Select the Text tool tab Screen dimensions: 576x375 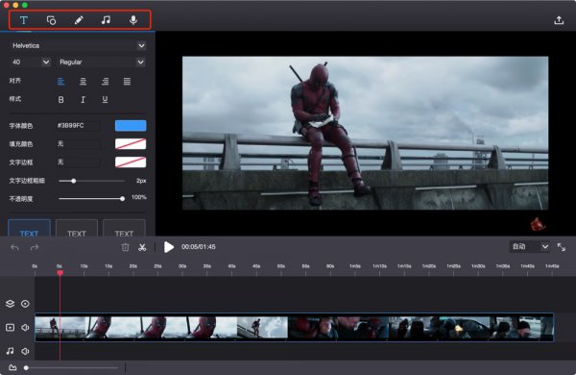tap(24, 20)
